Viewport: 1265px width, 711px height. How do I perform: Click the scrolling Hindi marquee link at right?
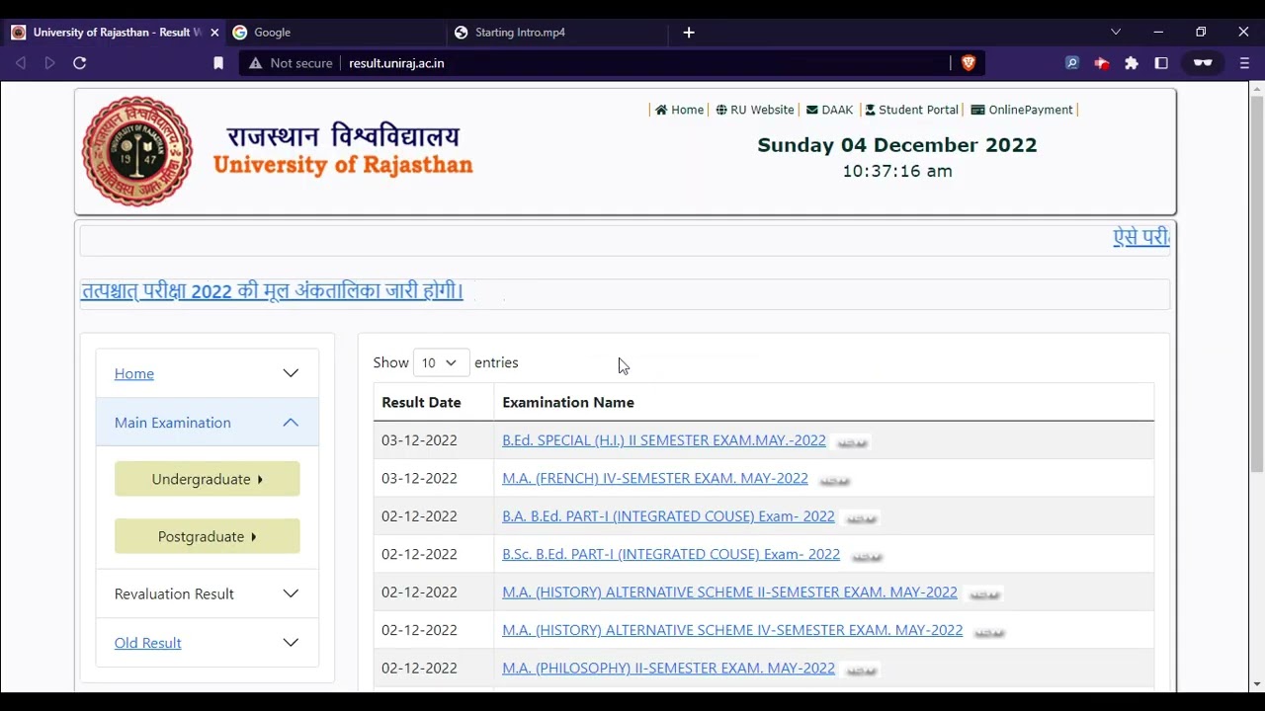tap(1141, 237)
